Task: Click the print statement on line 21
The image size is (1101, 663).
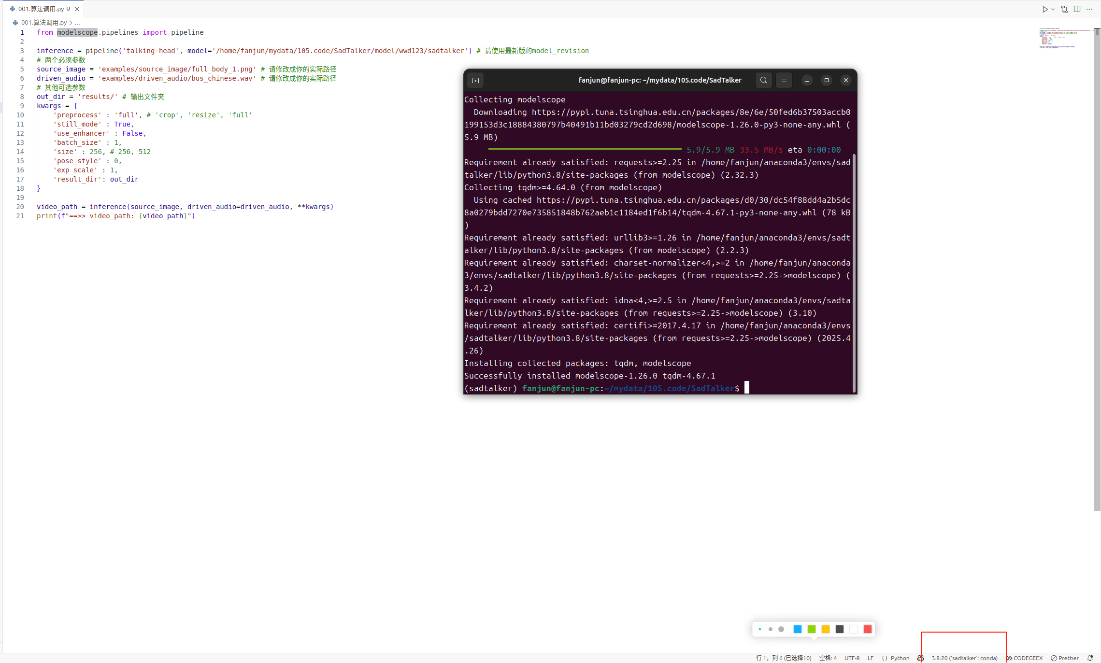Action: click(116, 216)
